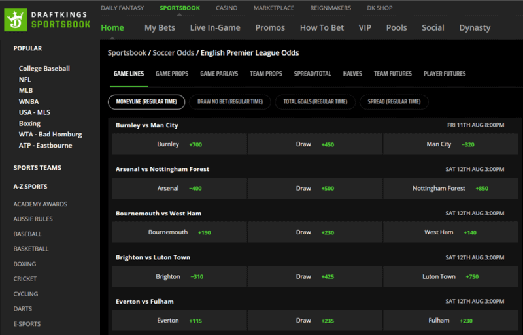The image size is (523, 335).
Task: Bet on Everton at +115
Action: pyautogui.click(x=179, y=321)
